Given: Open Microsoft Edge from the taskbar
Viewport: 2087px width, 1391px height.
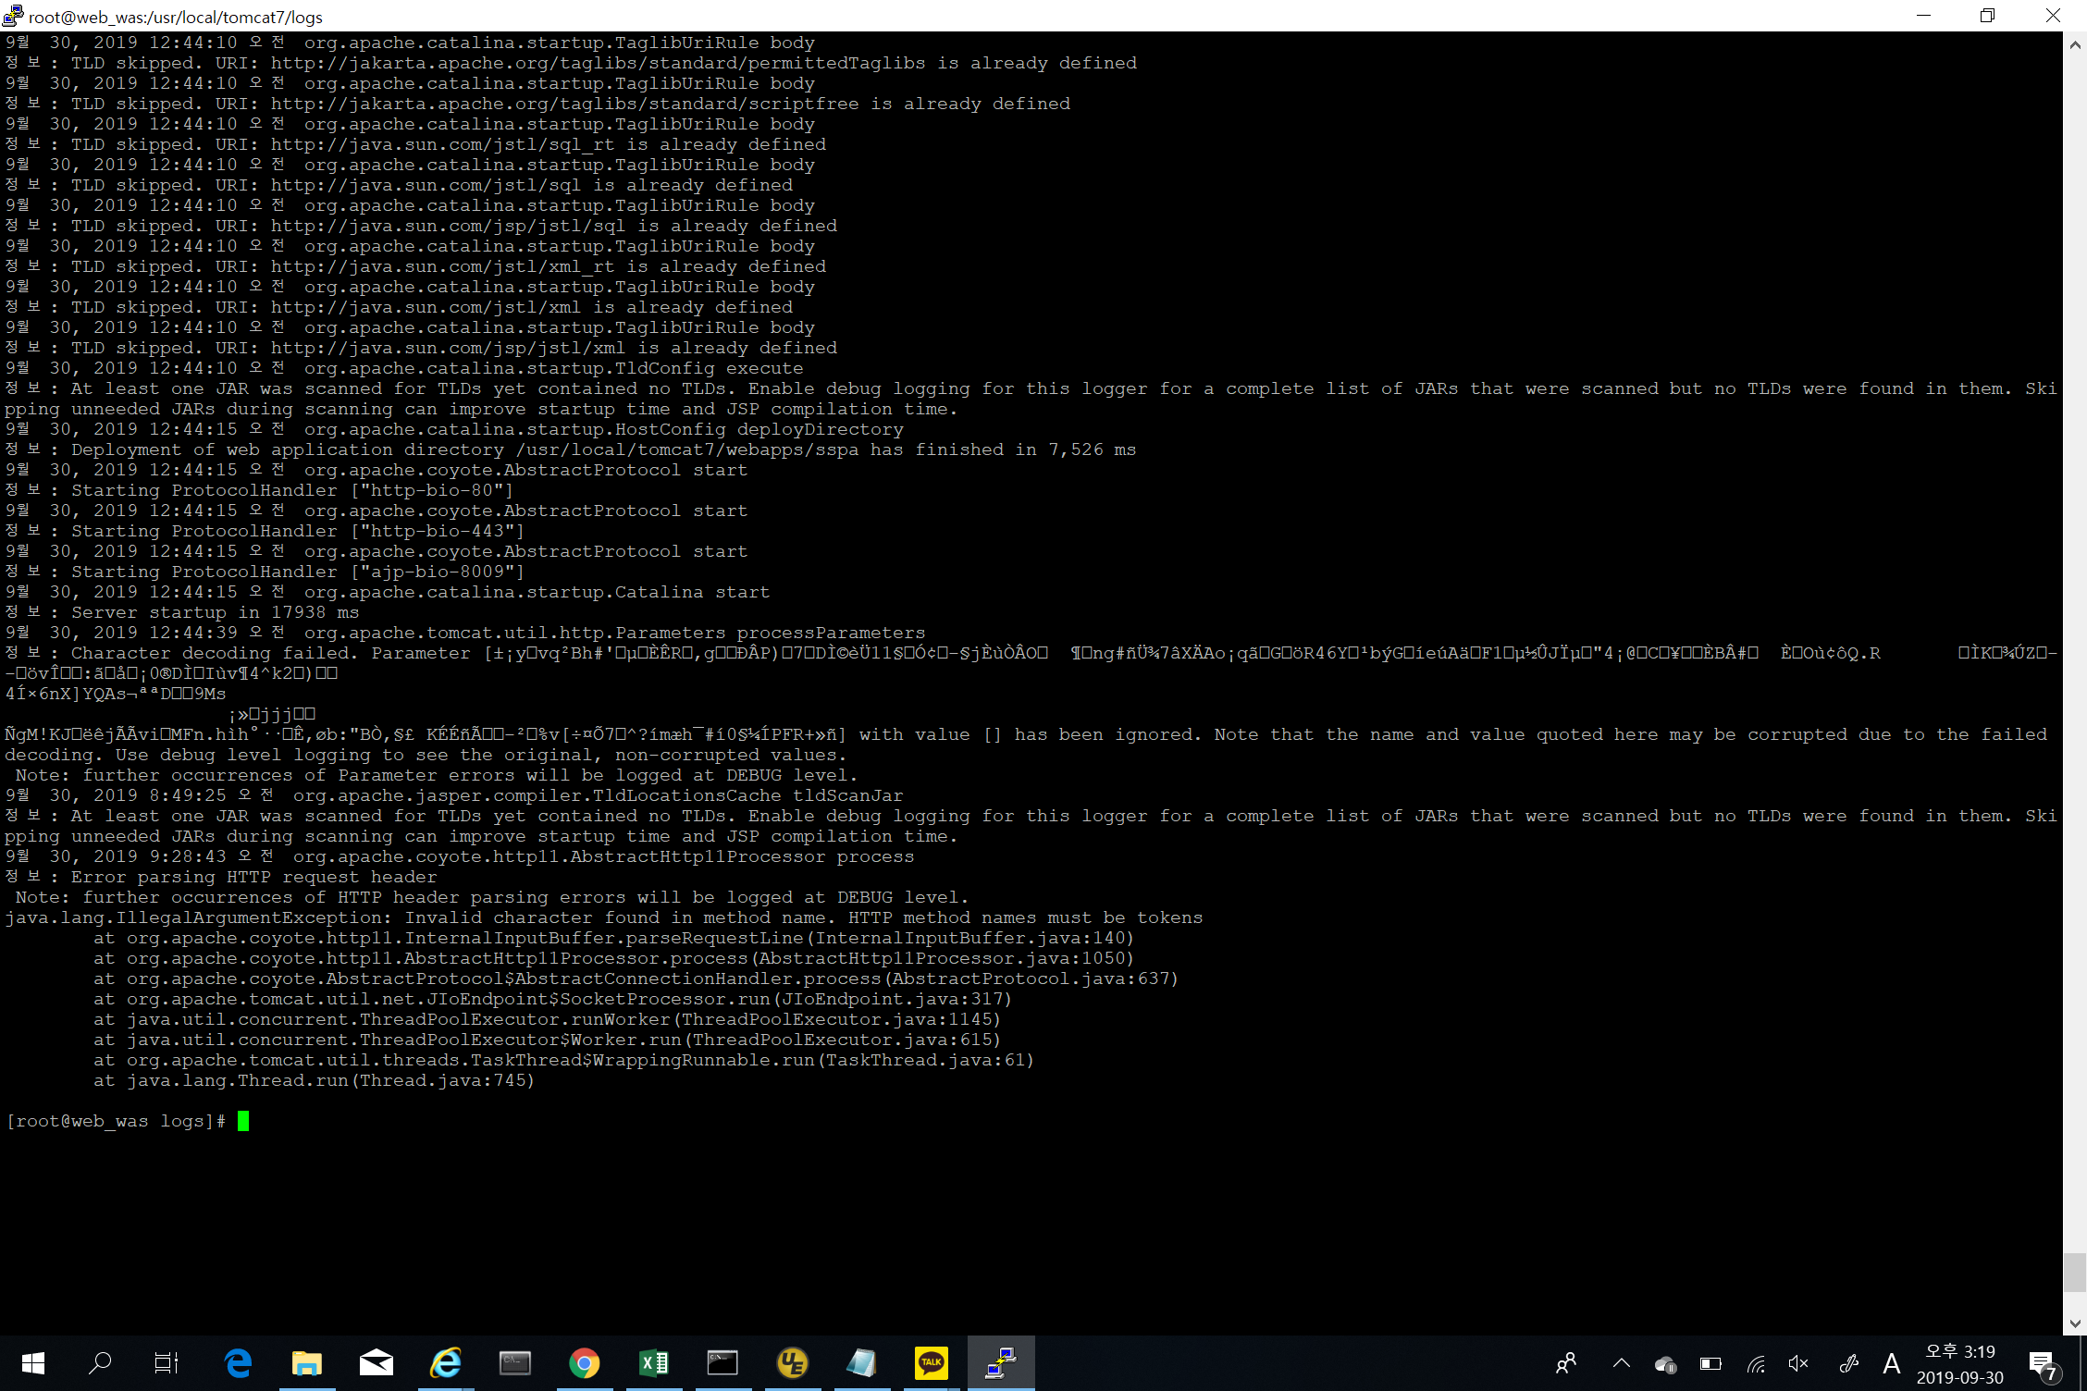Looking at the screenshot, I should click(x=238, y=1362).
